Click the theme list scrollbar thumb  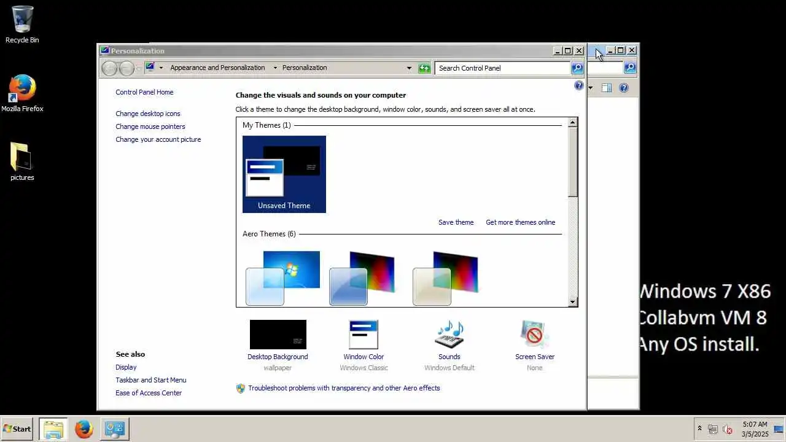click(573, 162)
